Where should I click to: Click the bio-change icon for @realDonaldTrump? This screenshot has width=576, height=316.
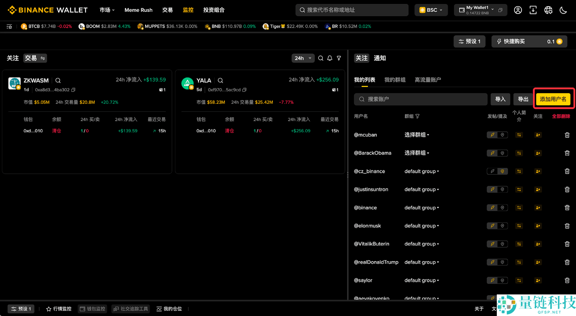(x=519, y=262)
